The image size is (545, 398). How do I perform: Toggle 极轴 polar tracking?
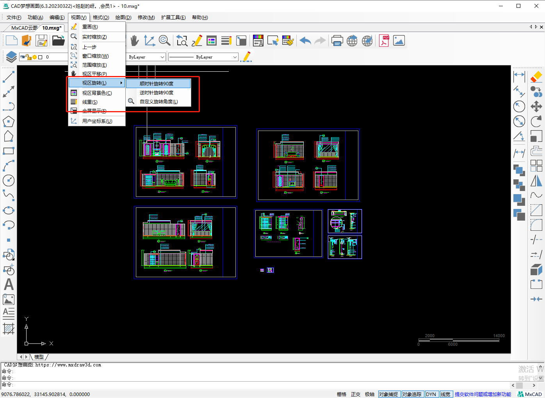370,394
